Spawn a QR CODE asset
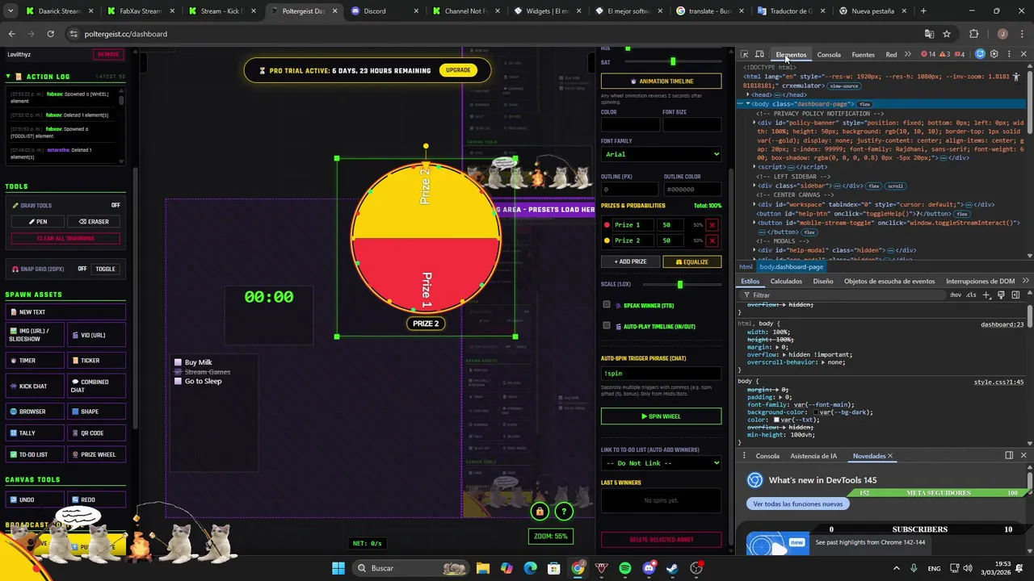This screenshot has height=581, width=1034. [96, 433]
